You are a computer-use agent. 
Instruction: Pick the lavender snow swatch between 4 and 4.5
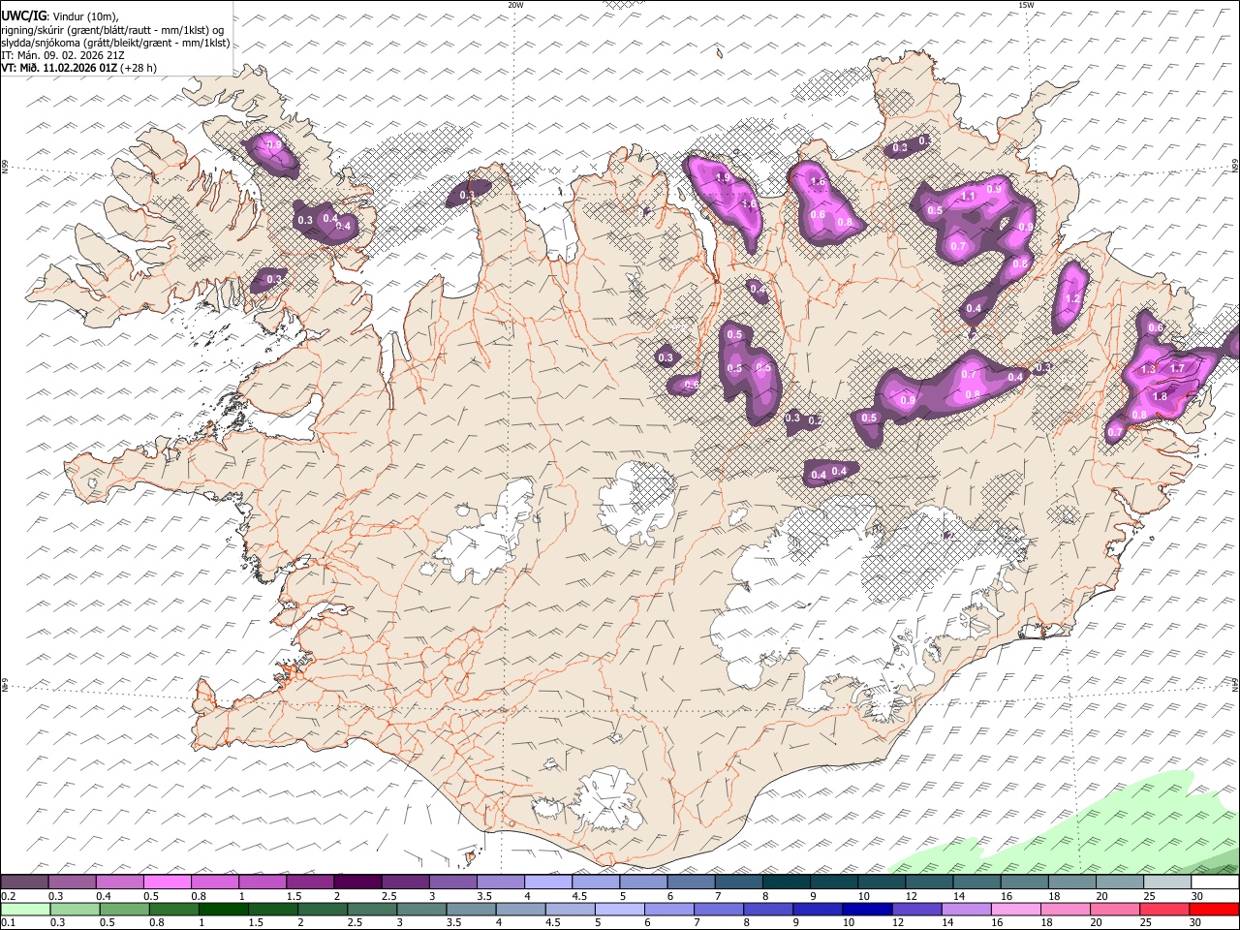point(547,882)
